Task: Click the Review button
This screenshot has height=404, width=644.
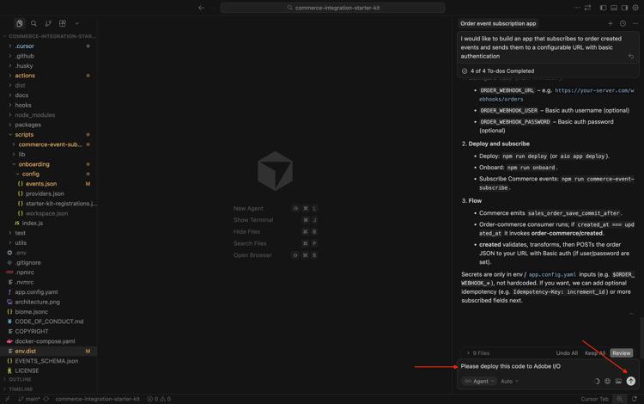Action: (x=621, y=353)
